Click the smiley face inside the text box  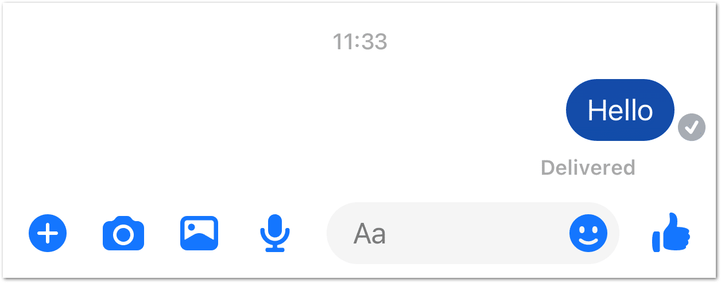tap(588, 233)
